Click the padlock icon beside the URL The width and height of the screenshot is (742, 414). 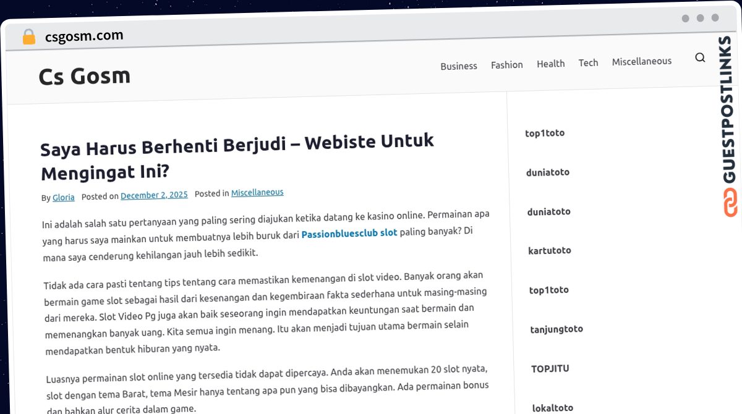pos(28,37)
